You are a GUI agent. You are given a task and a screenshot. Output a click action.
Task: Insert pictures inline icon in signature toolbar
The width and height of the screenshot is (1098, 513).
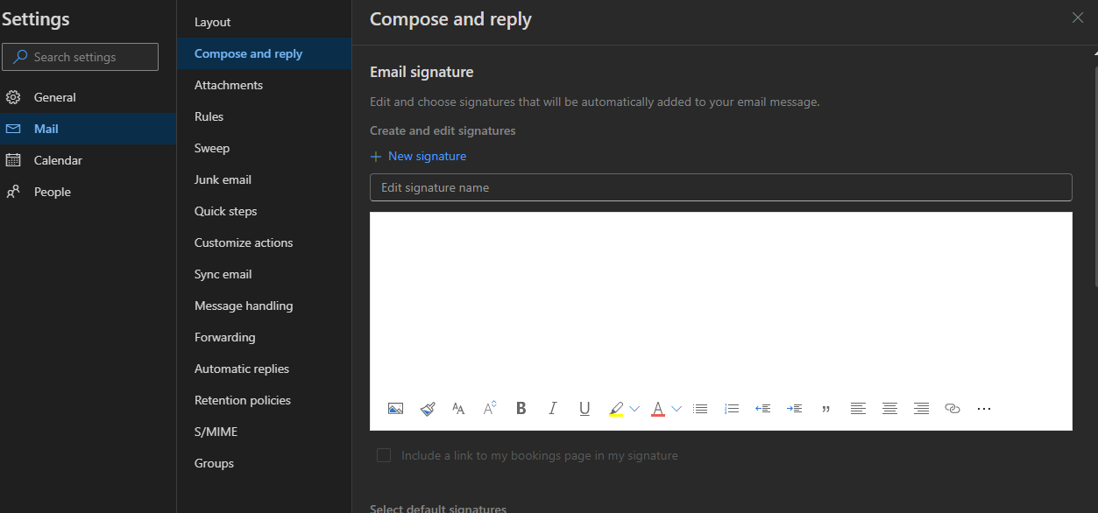pyautogui.click(x=395, y=409)
